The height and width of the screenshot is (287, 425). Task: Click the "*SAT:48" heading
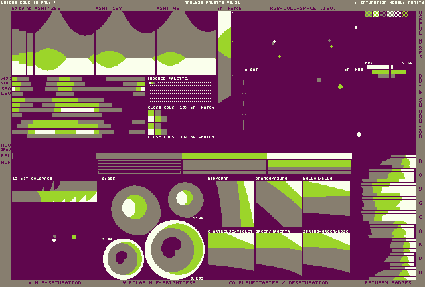pos(168,9)
